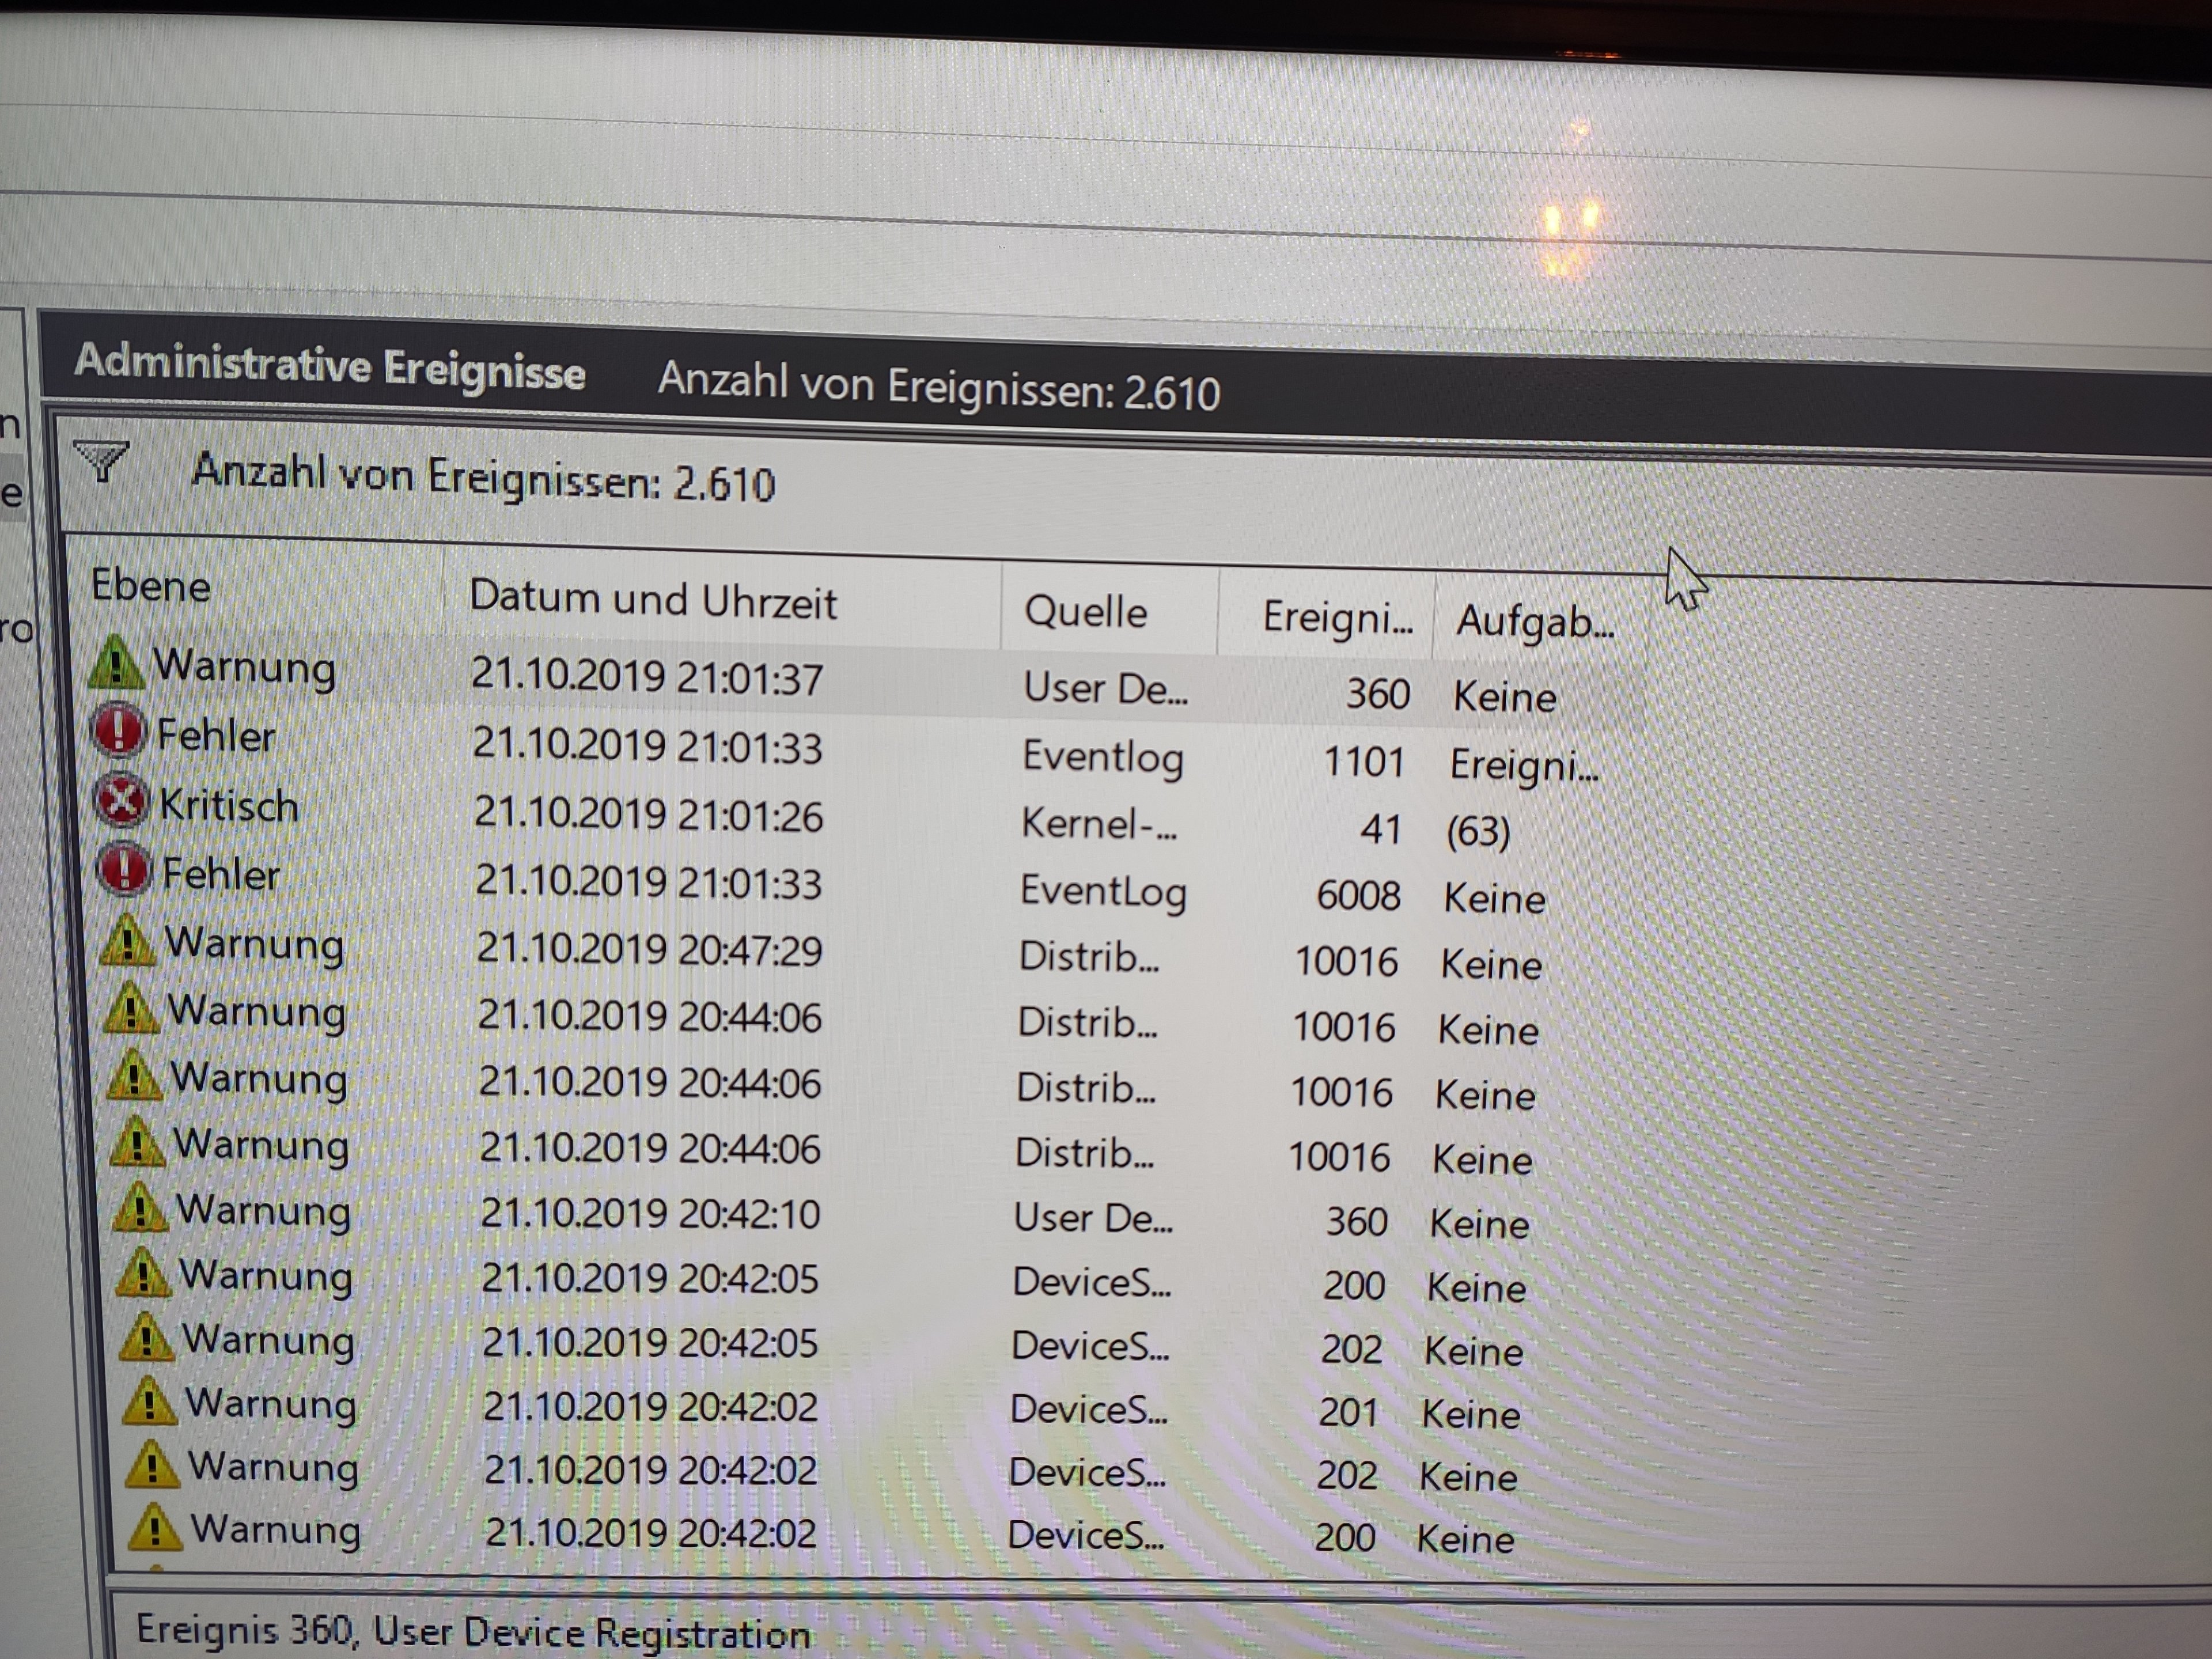2212x1659 pixels.
Task: Click the warning icon in the top row
Action: tap(116, 663)
